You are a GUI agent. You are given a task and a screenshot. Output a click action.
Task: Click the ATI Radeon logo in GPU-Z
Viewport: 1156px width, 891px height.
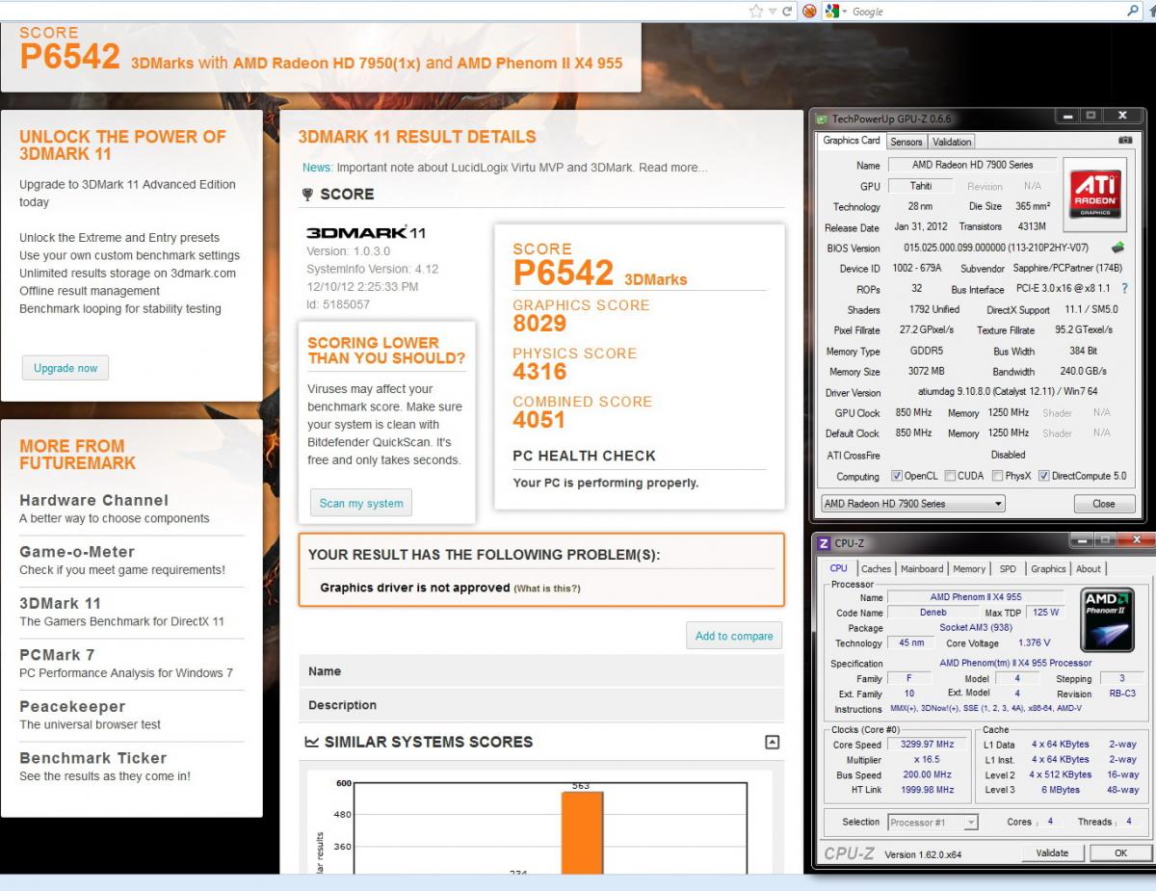pos(1094,194)
